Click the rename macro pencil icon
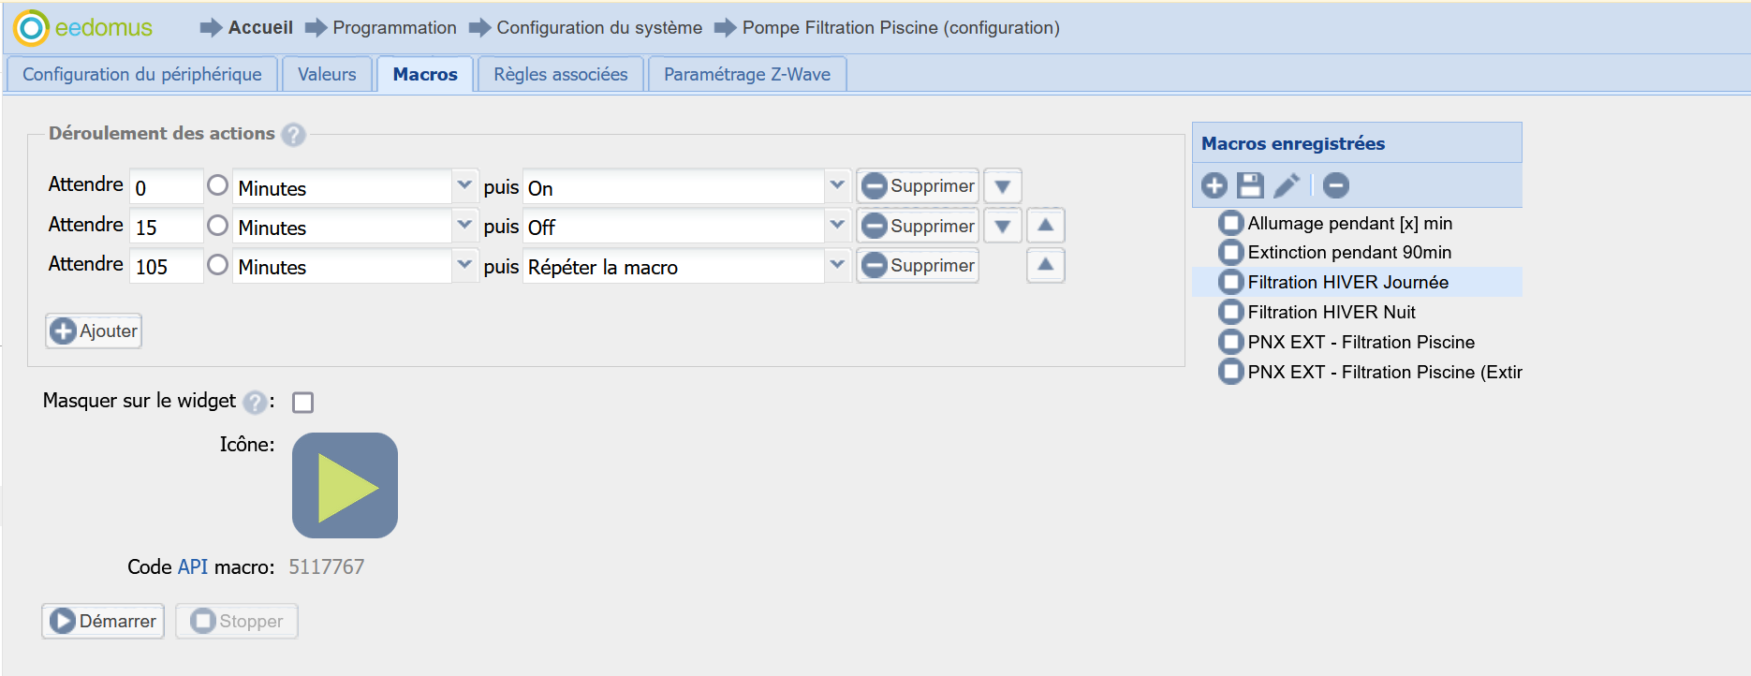This screenshot has height=676, width=1751. tap(1287, 185)
